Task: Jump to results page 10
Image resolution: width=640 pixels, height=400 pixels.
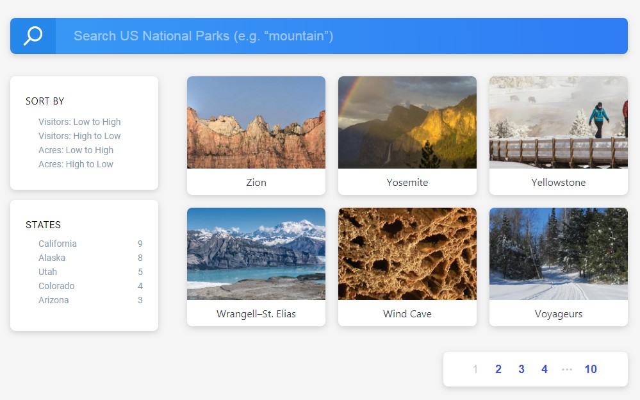Action: point(591,369)
